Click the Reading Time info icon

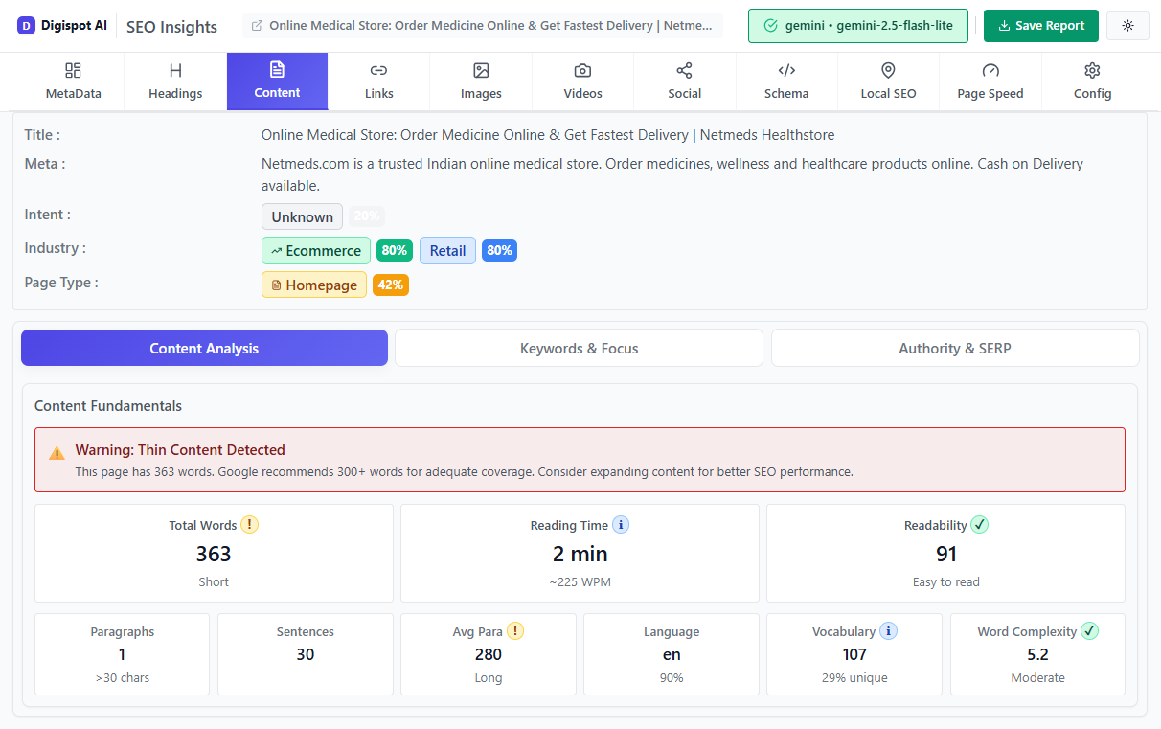[x=621, y=524]
